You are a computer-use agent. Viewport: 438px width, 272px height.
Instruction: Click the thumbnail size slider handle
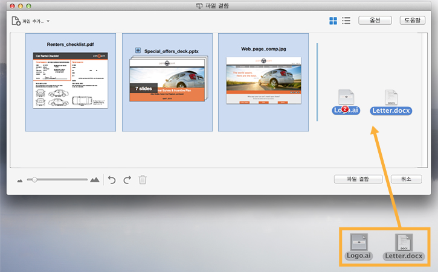coord(34,180)
